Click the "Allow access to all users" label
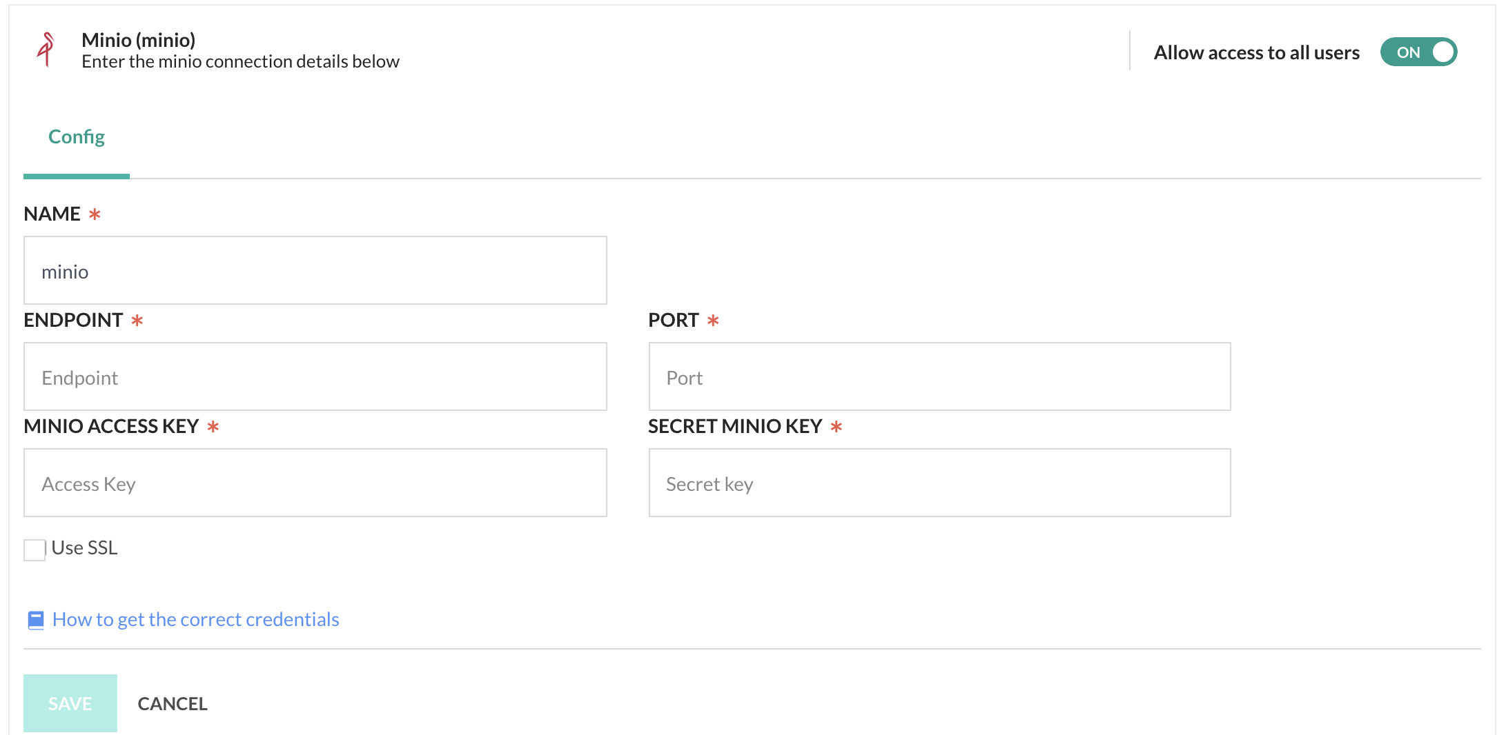The width and height of the screenshot is (1506, 735). (1256, 52)
